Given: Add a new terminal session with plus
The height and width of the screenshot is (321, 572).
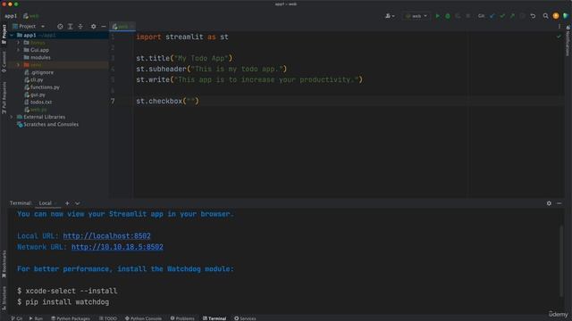Looking at the screenshot, I should [x=67, y=203].
